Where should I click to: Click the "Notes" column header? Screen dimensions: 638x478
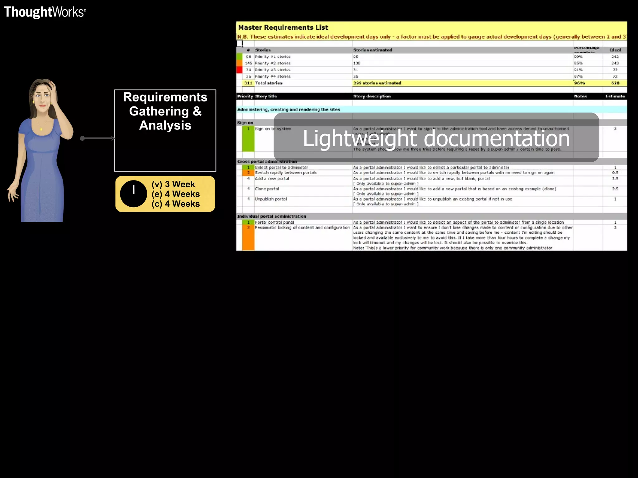pyautogui.click(x=580, y=96)
